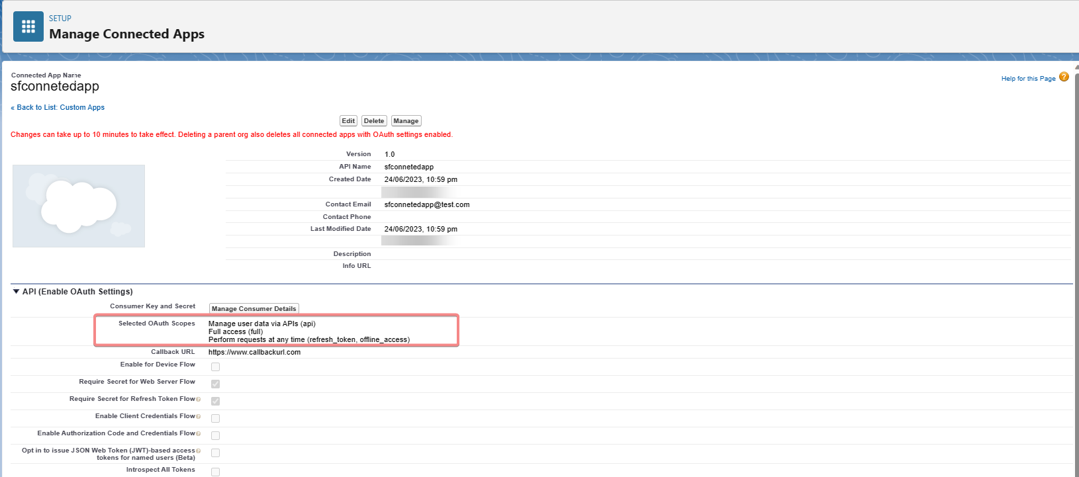1079x477 pixels.
Task: Click the sfconnetedapp page heading
Action: (x=55, y=86)
